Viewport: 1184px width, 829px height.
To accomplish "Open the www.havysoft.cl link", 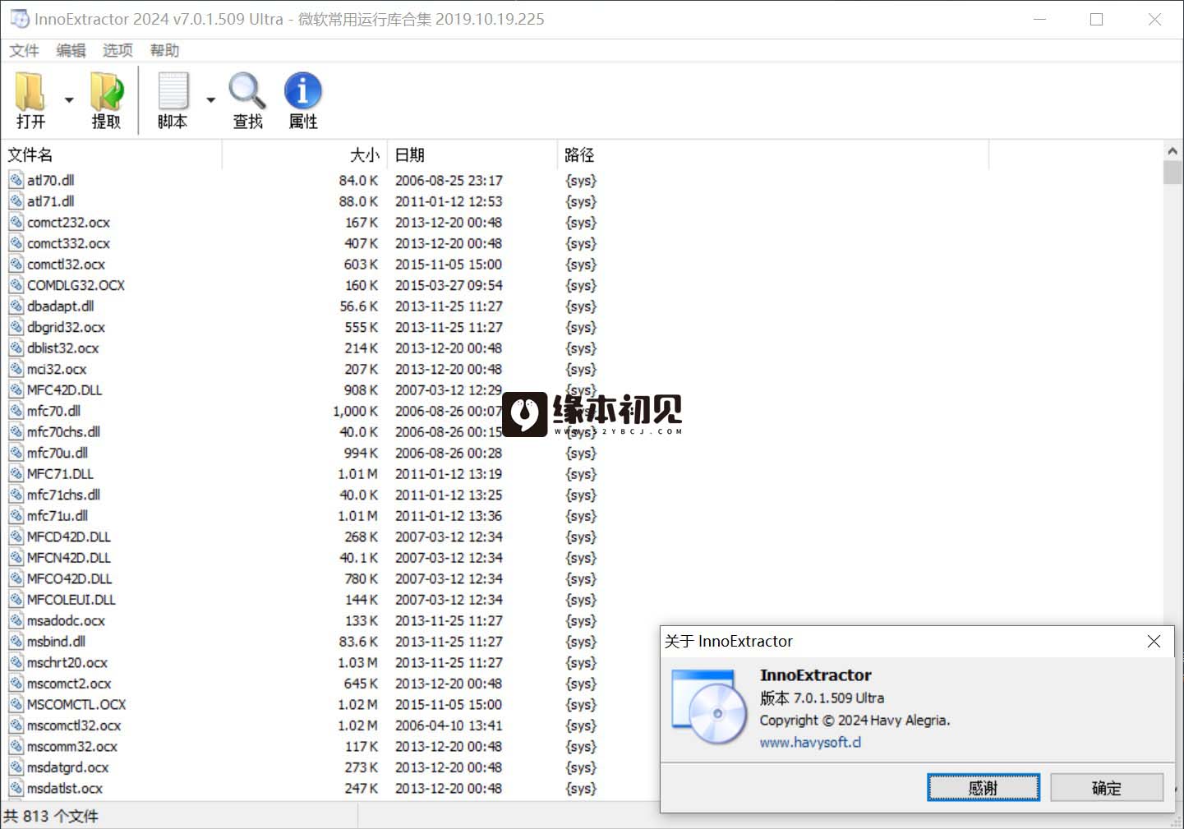I will pyautogui.click(x=810, y=742).
